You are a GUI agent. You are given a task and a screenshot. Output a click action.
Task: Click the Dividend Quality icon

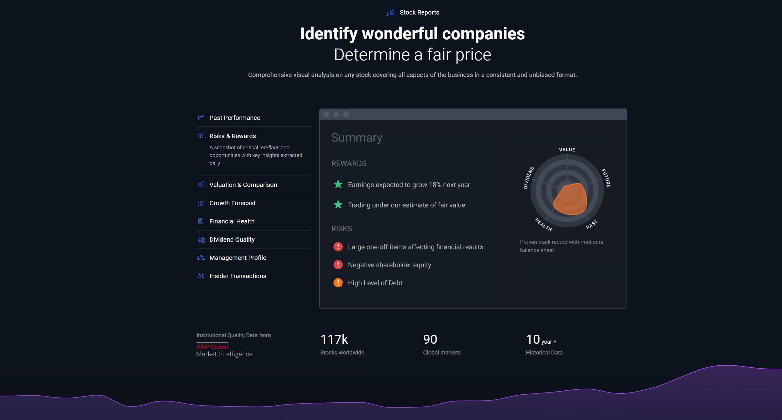pos(201,240)
